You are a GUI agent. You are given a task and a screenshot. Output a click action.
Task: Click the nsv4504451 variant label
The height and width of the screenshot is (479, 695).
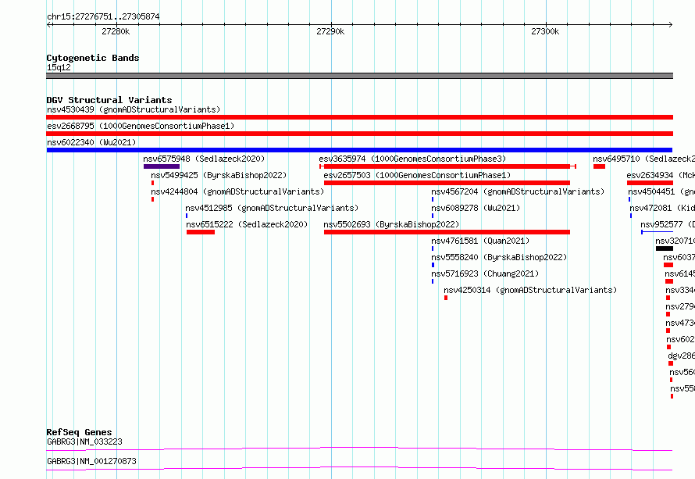pos(661,191)
